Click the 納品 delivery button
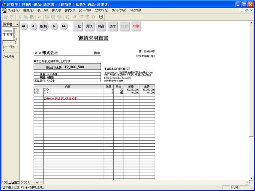The height and width of the screenshot is (191, 255). click(x=101, y=26)
